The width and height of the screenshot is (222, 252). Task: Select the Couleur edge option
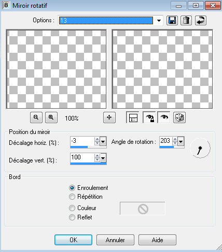pos(82,208)
